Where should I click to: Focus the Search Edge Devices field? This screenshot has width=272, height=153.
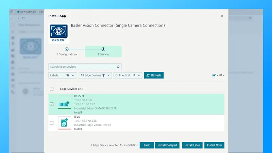point(82,67)
